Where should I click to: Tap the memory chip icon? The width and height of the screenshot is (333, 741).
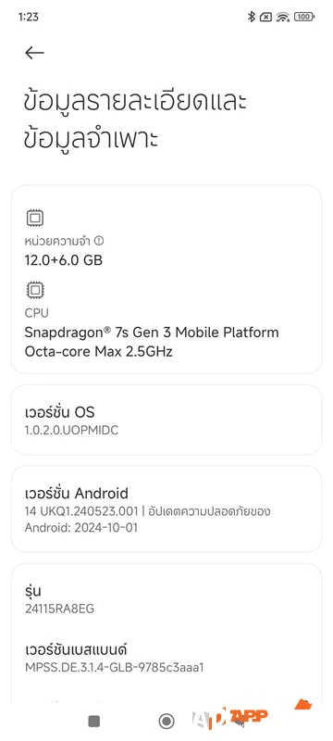coord(35,219)
